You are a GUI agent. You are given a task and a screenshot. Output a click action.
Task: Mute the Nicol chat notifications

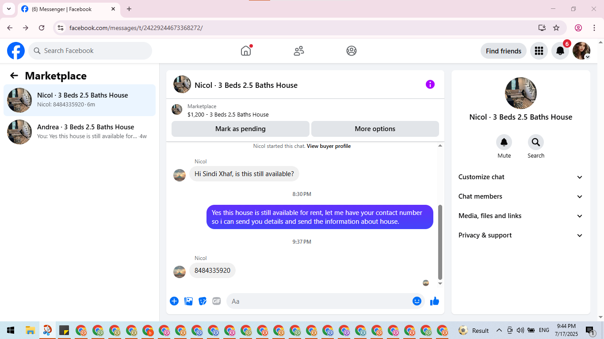point(504,142)
